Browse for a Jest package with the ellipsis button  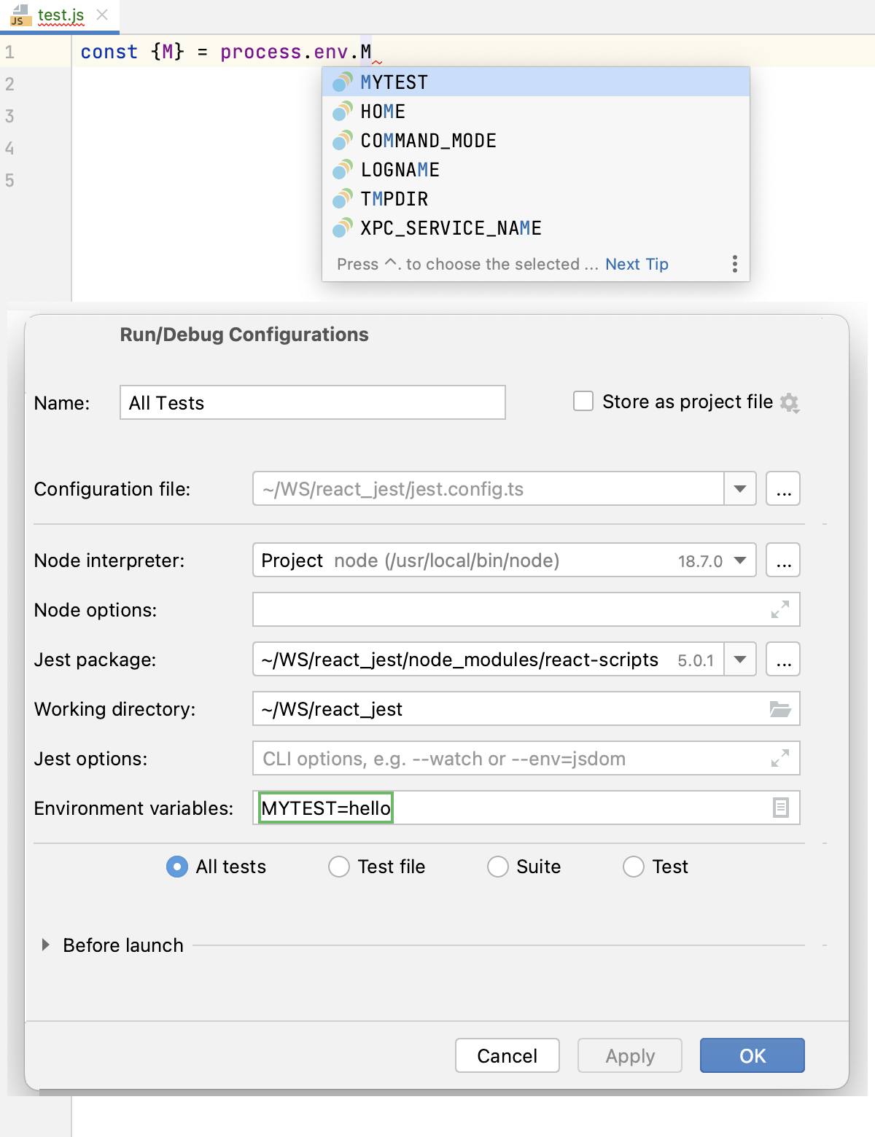tap(782, 659)
